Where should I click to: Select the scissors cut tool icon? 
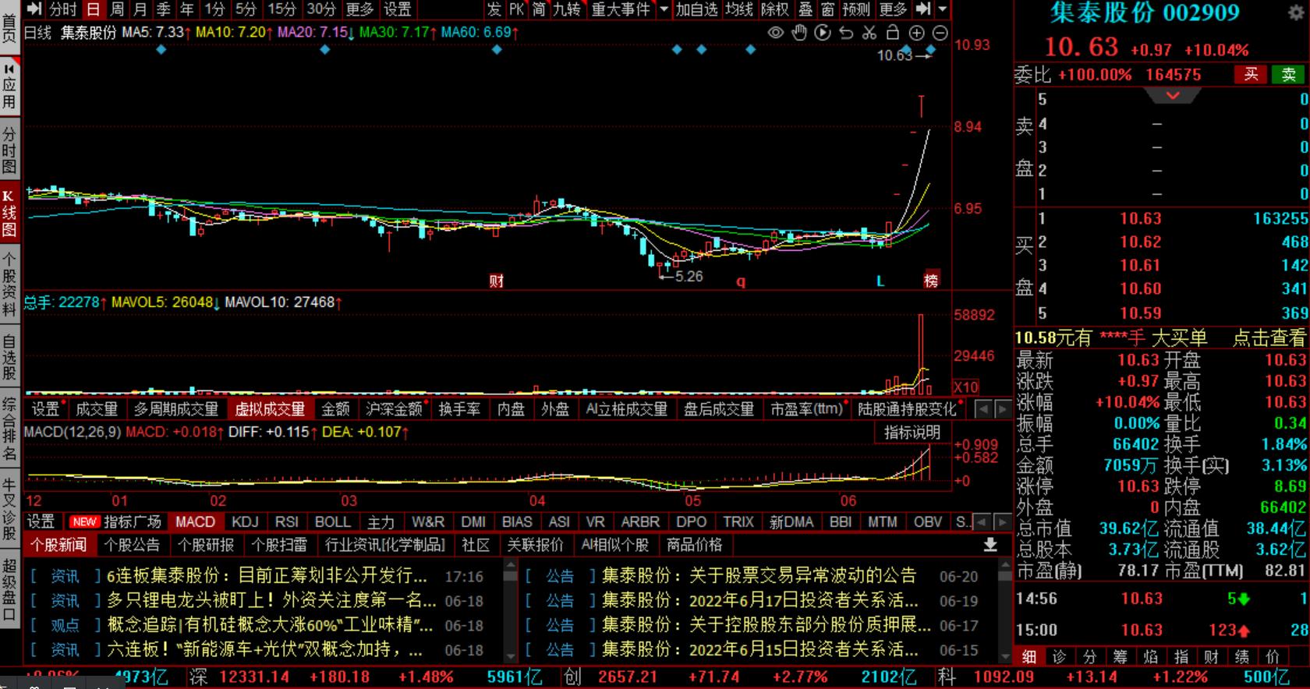(869, 33)
